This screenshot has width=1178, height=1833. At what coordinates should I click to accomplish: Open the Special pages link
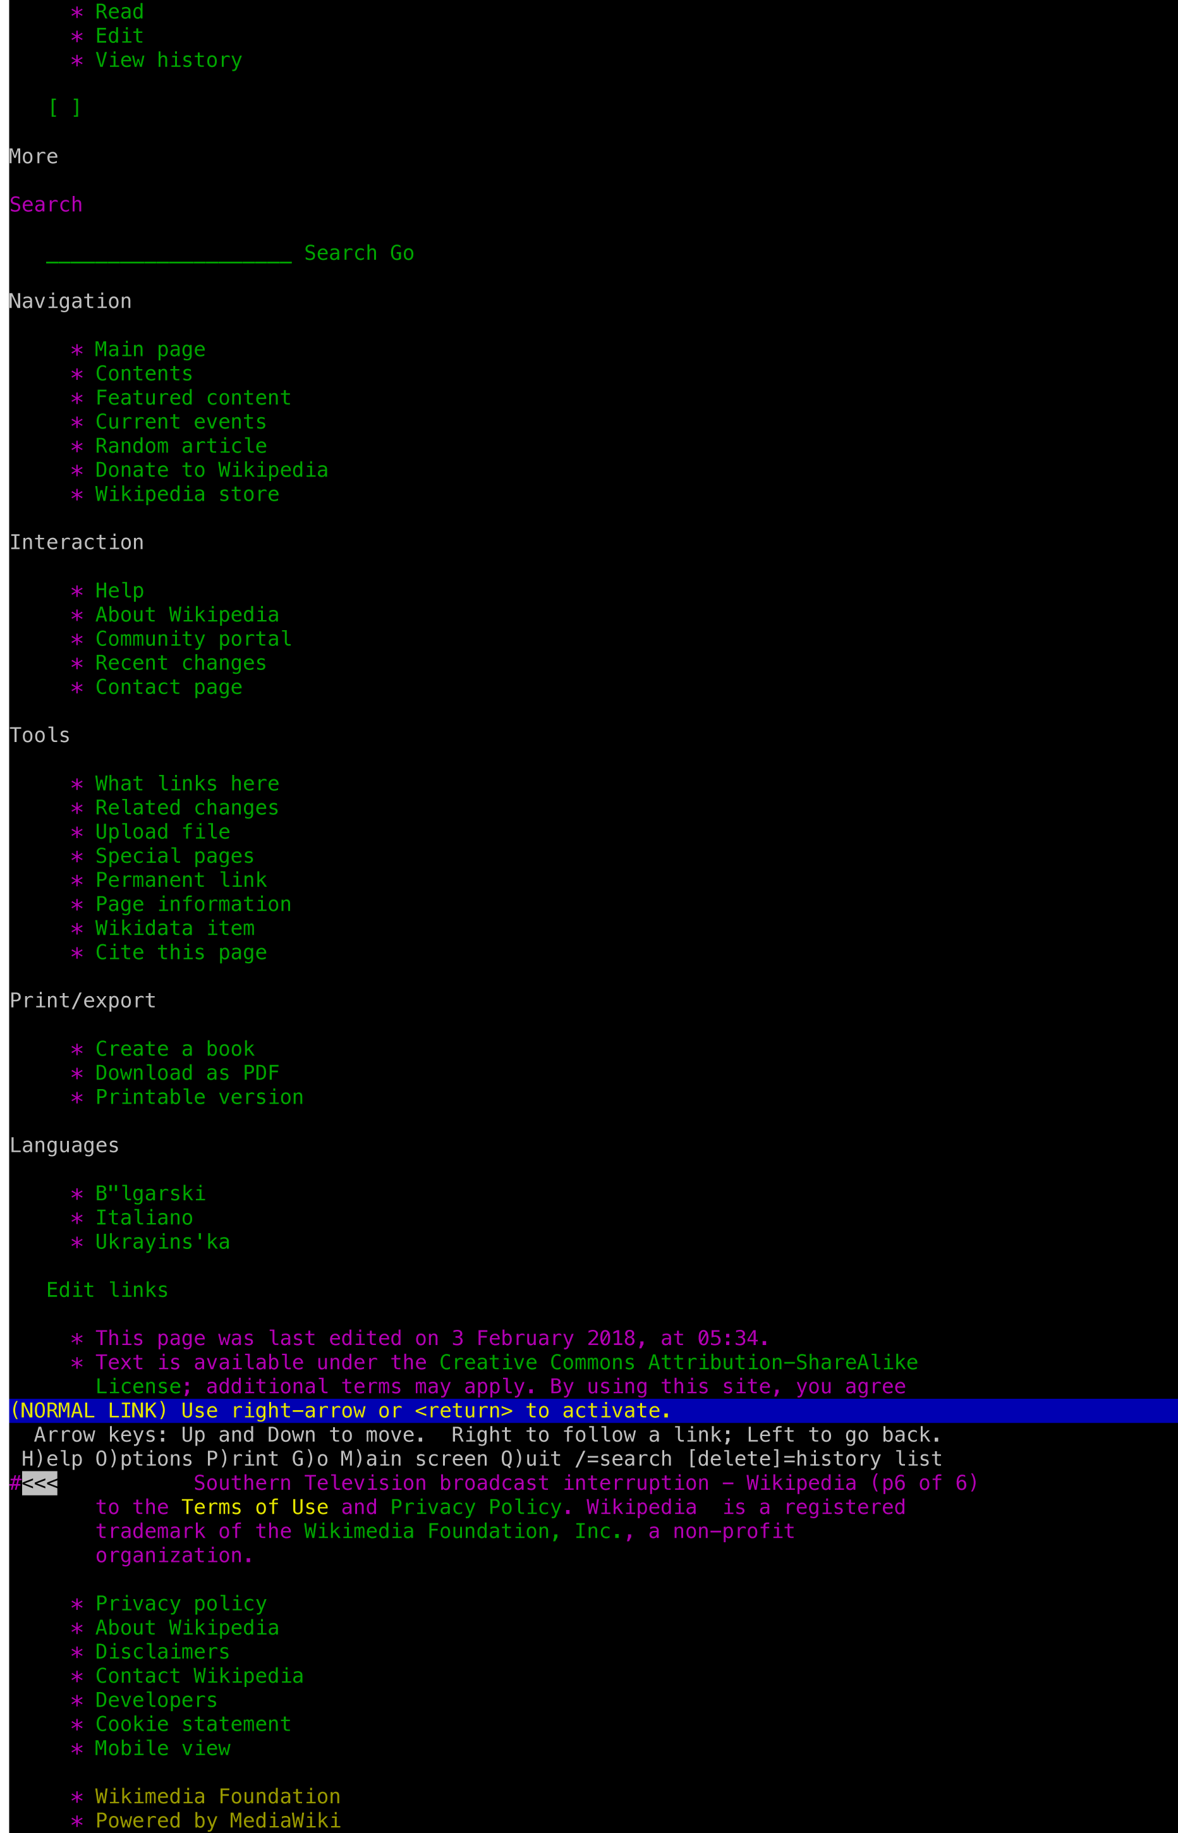click(x=174, y=856)
